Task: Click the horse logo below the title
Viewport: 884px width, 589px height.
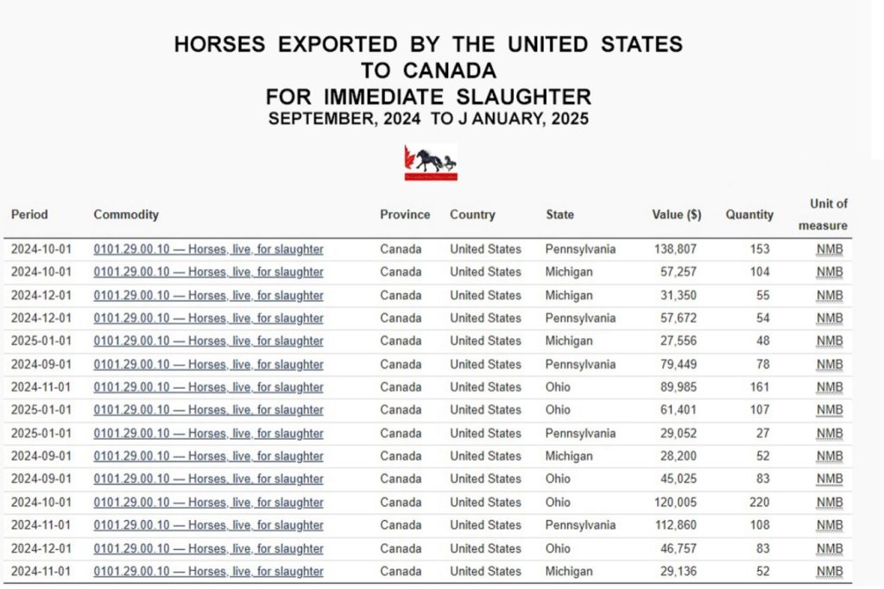Action: click(x=431, y=162)
